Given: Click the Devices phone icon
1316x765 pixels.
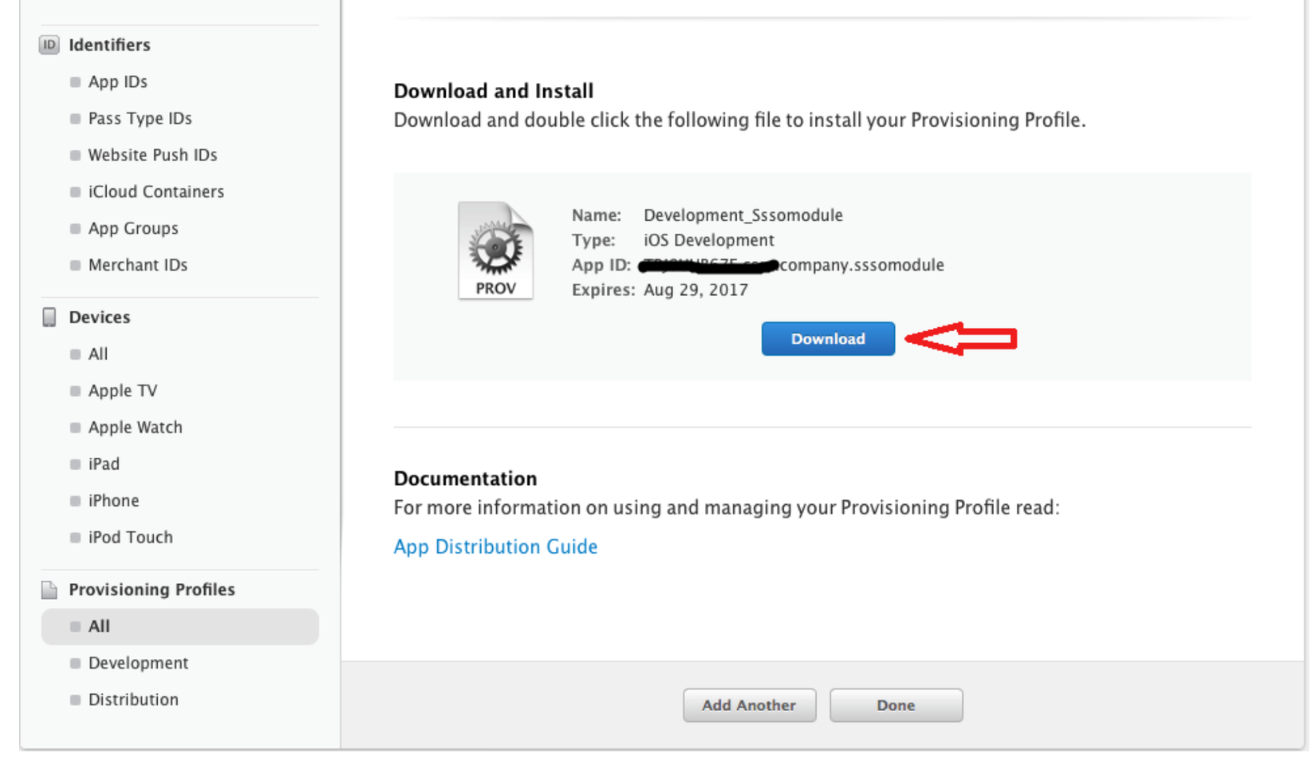Looking at the screenshot, I should pos(49,317).
